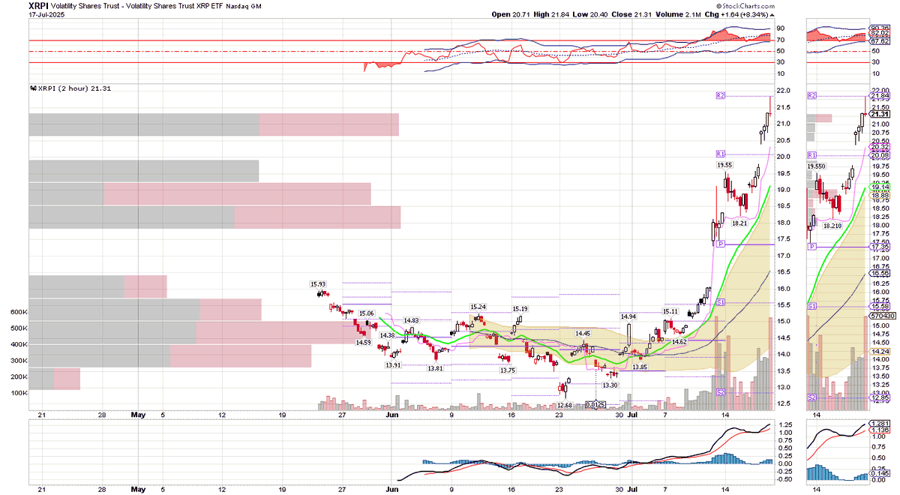Click the 18.88 orange tag on right axis
The height and width of the screenshot is (495, 900).
[x=879, y=195]
